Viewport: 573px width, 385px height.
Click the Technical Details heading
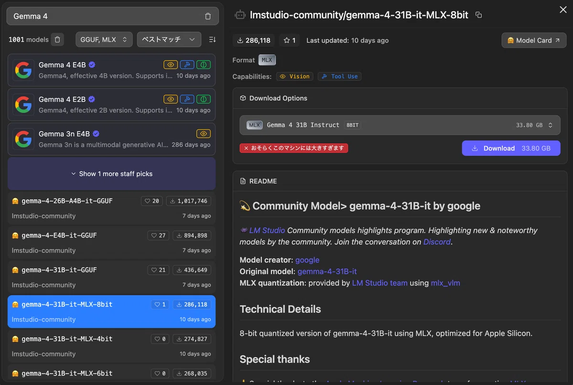[x=280, y=309]
